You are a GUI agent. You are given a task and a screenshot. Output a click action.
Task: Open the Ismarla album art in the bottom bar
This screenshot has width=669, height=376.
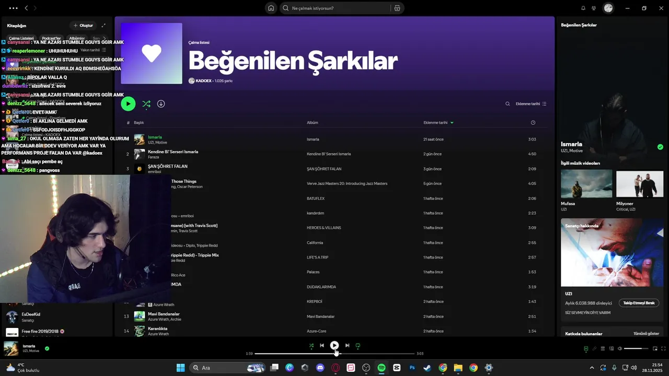click(11, 348)
